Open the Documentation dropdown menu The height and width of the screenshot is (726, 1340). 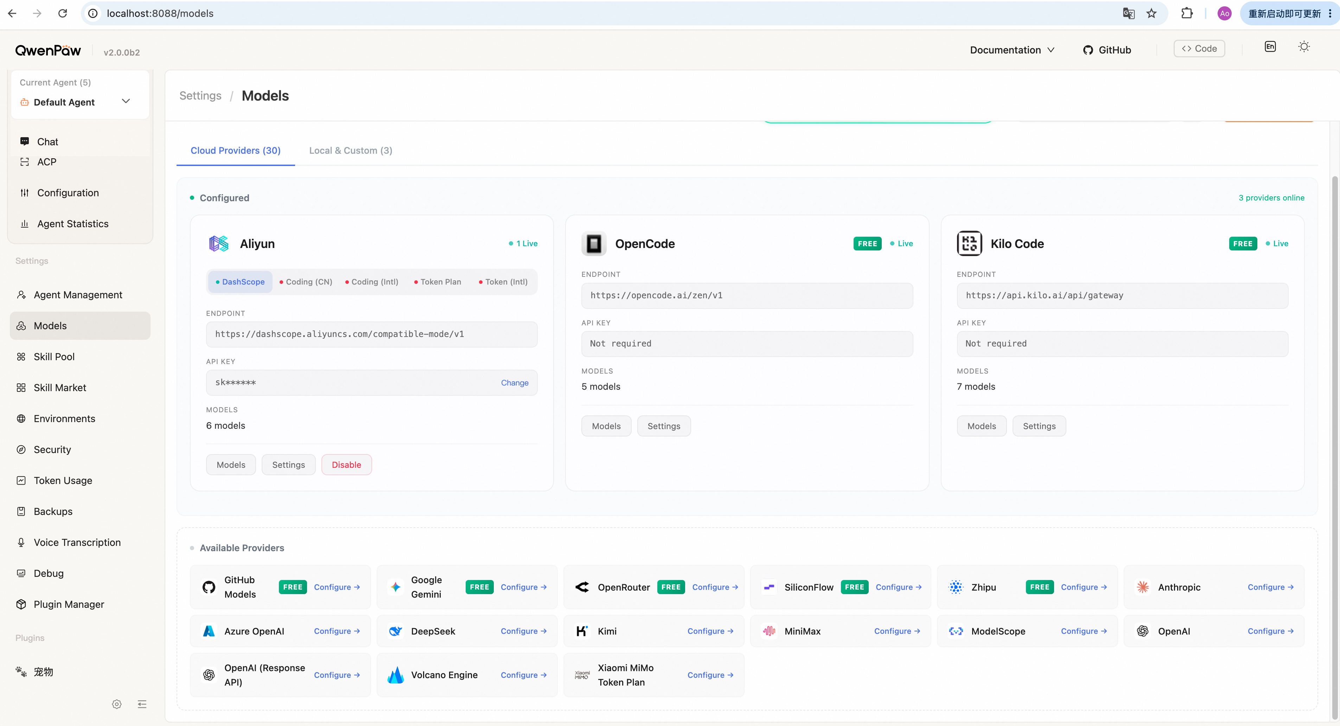click(1012, 50)
